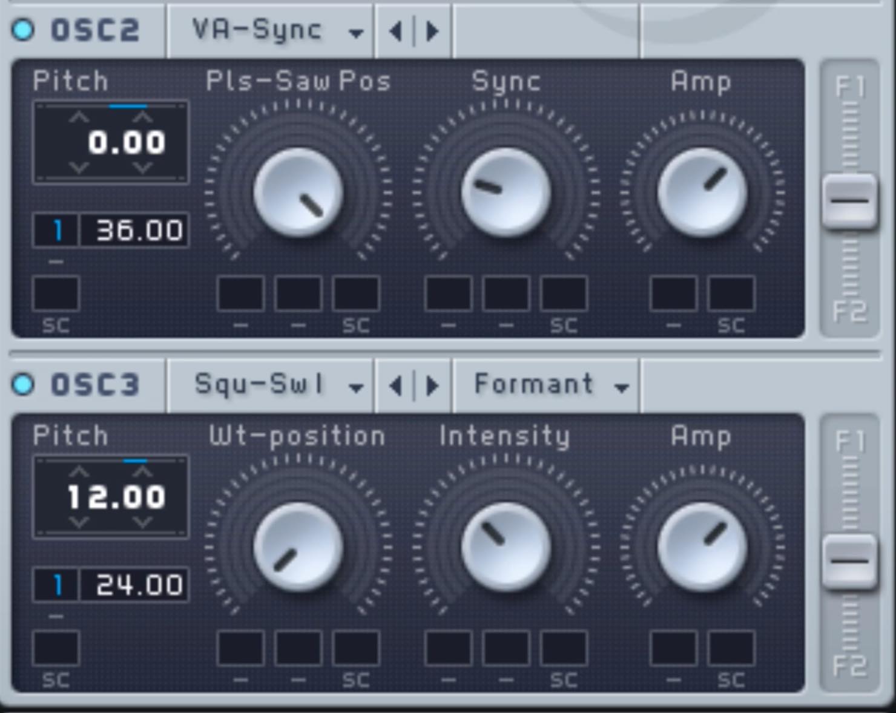
Task: Click OSC3 pitch modulation source slot 1
Action: [x=56, y=585]
